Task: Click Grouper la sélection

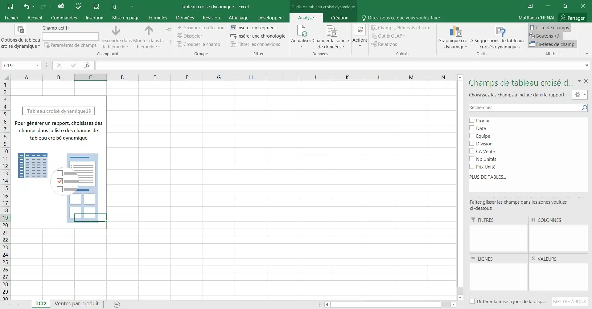Action: pyautogui.click(x=201, y=28)
